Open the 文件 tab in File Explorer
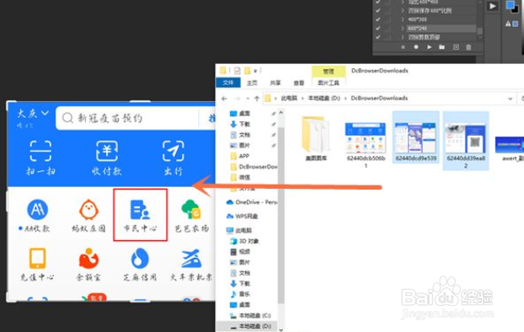The image size is (524, 332). pyautogui.click(x=228, y=83)
